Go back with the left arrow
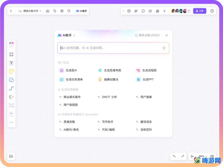 [x=11, y=11]
